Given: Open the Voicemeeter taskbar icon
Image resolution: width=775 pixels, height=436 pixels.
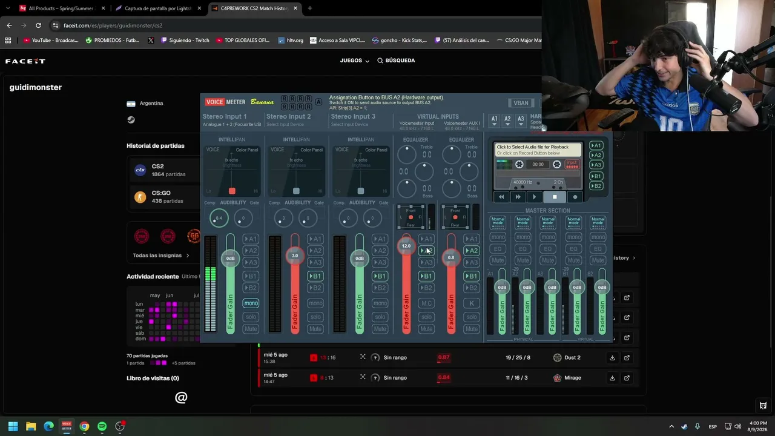Looking at the screenshot, I should tap(67, 426).
